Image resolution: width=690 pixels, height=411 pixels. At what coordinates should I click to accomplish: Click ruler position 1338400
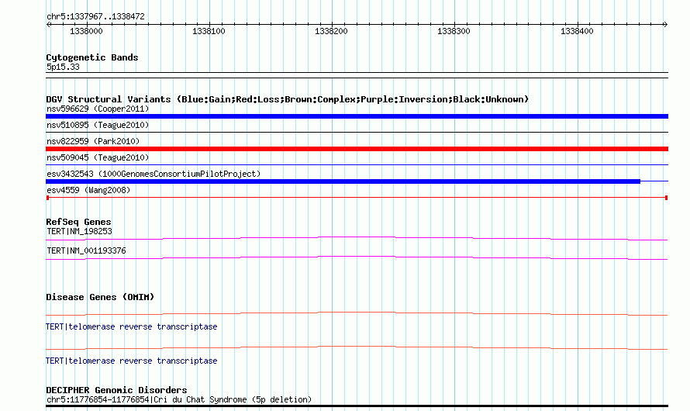tap(577, 31)
